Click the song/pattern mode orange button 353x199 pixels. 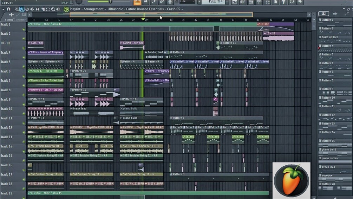(x=137, y=2)
